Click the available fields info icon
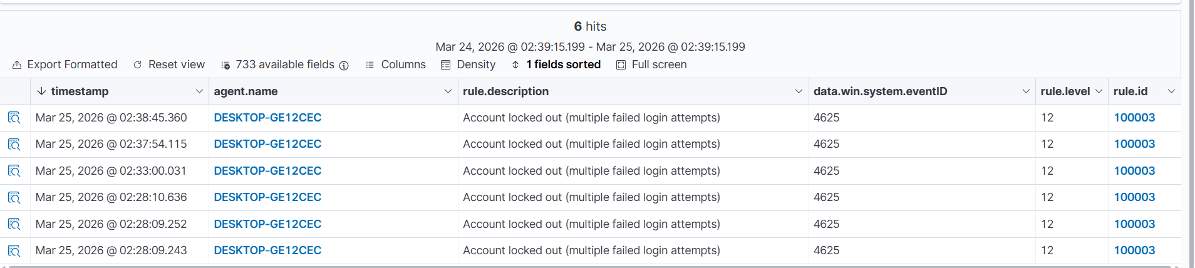Viewport: 1195px width, 268px height. 344,65
